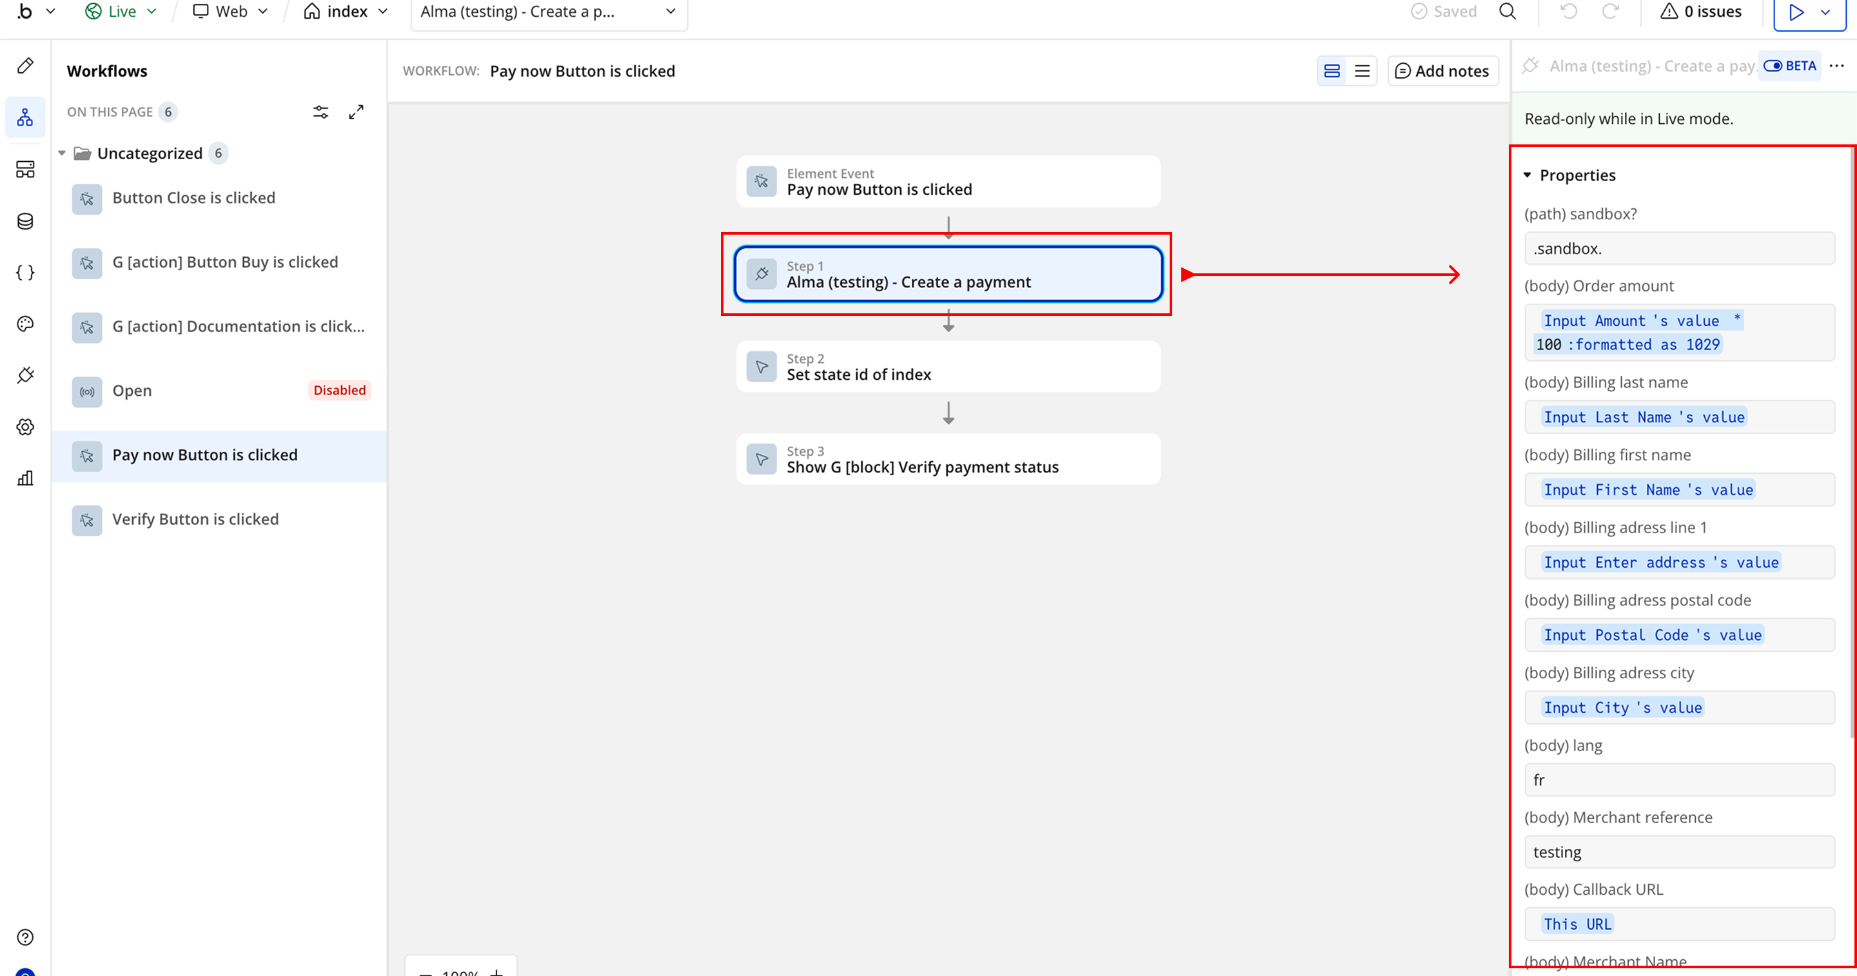The height and width of the screenshot is (976, 1857).
Task: Select Step 2 Set state id of index
Action: [947, 367]
